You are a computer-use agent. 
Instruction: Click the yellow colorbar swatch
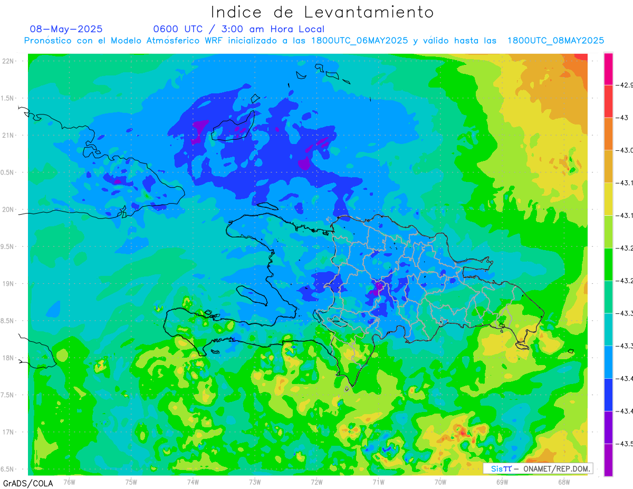coord(608,199)
